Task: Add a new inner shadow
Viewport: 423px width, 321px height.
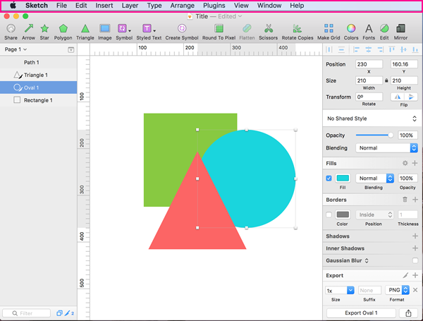Action: coord(415,248)
